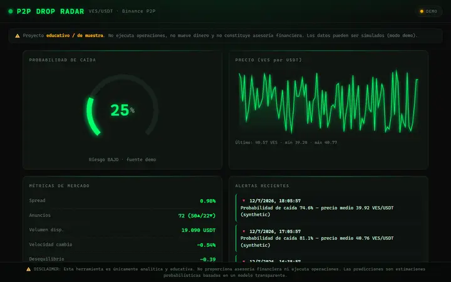The width and height of the screenshot is (451, 282).
Task: Click the Spread metric label
Action: click(x=37, y=201)
